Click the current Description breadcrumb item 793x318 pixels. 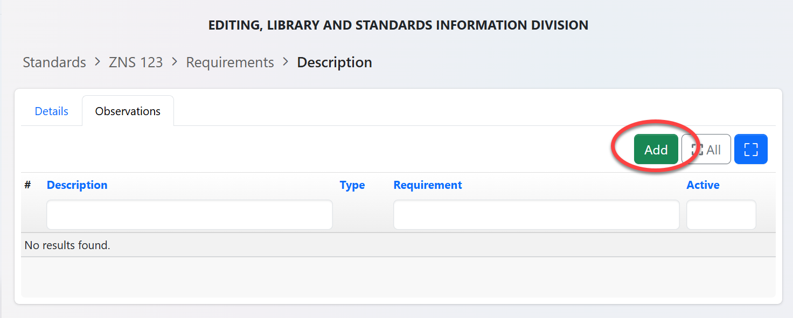click(335, 62)
